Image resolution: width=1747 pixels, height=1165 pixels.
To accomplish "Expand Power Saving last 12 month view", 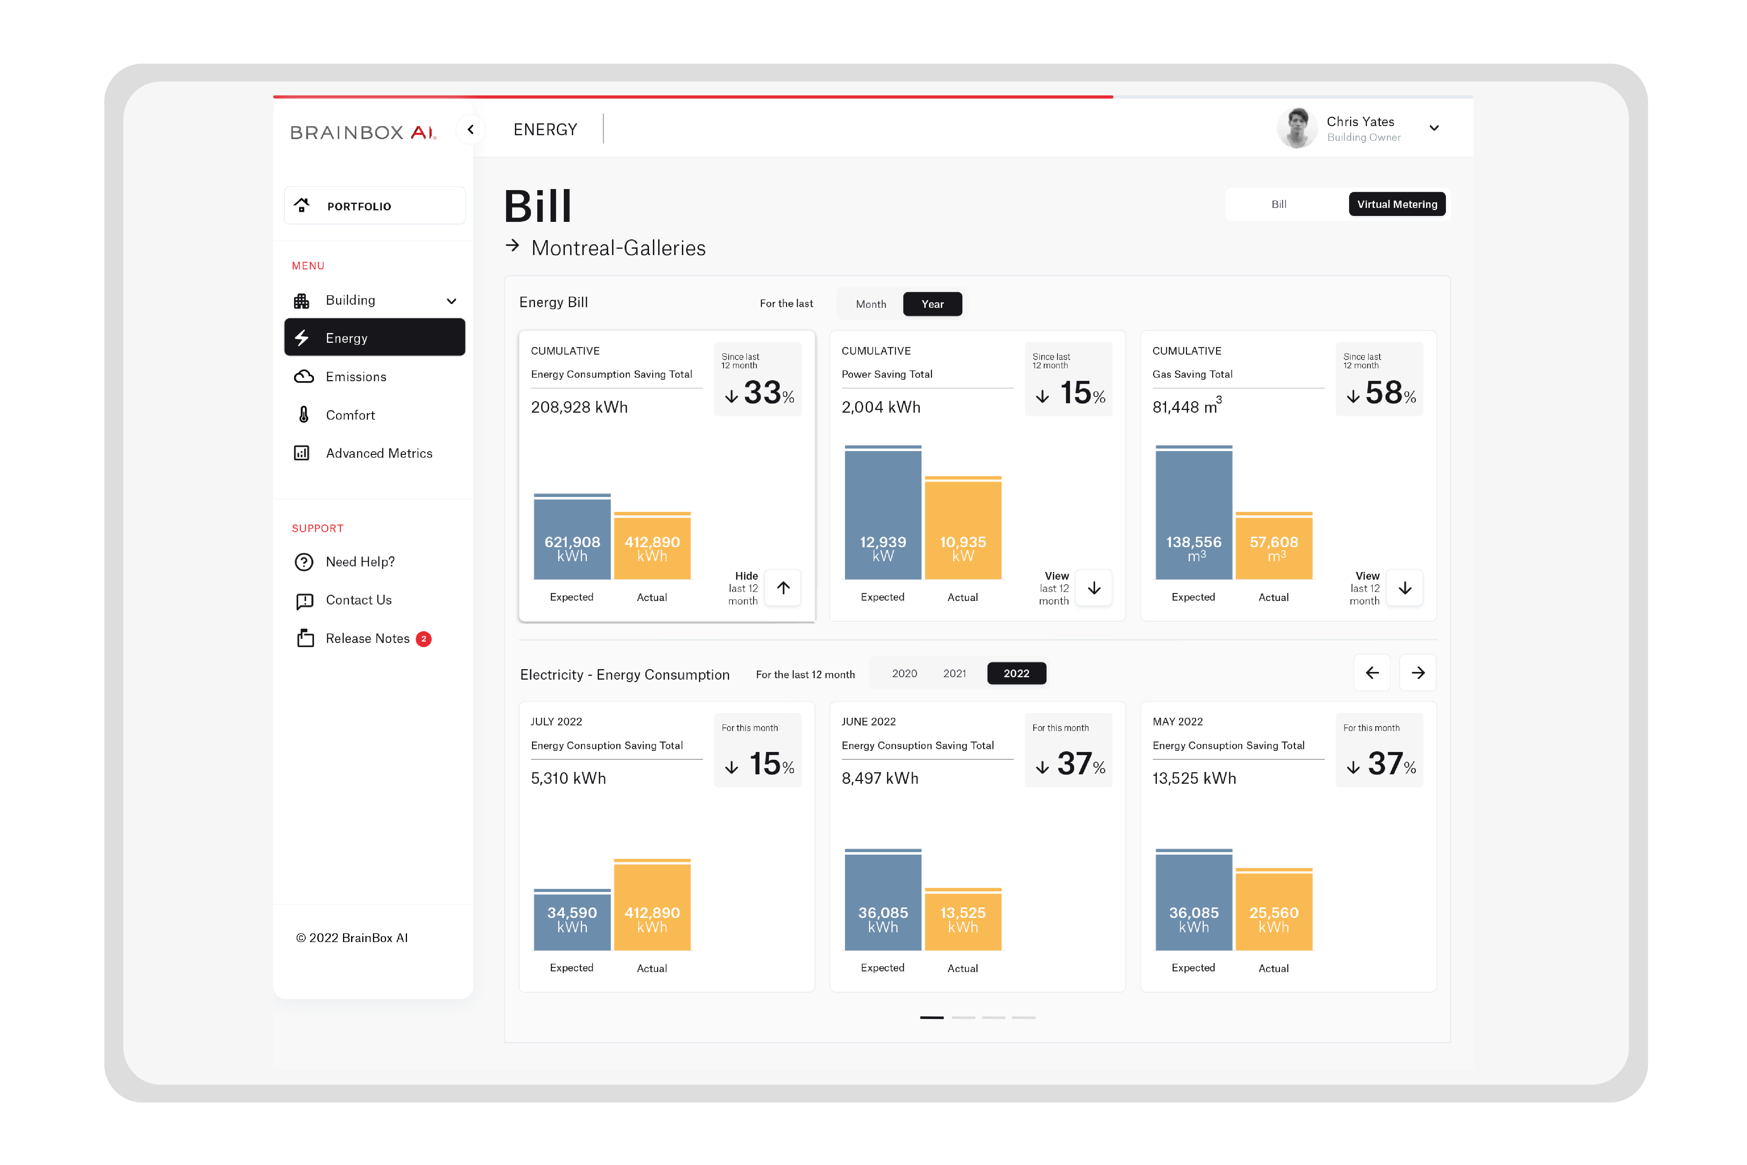I will (1093, 588).
